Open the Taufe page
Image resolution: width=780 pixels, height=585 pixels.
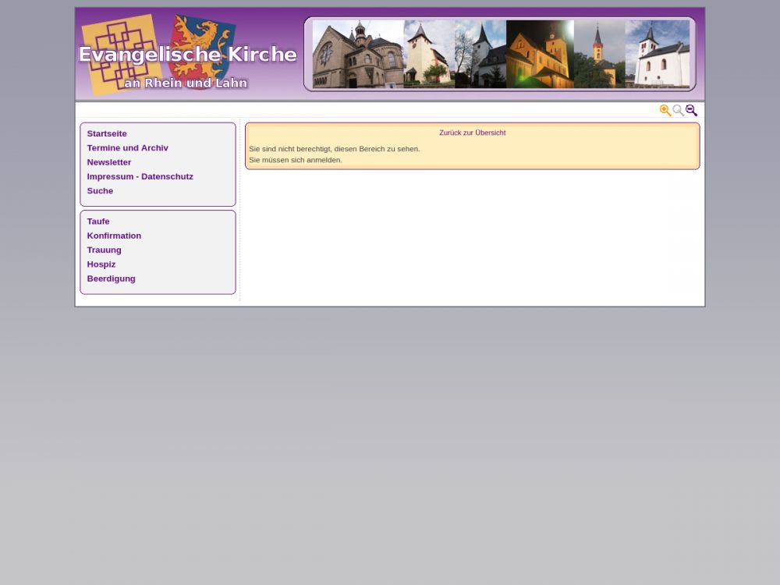click(x=98, y=222)
